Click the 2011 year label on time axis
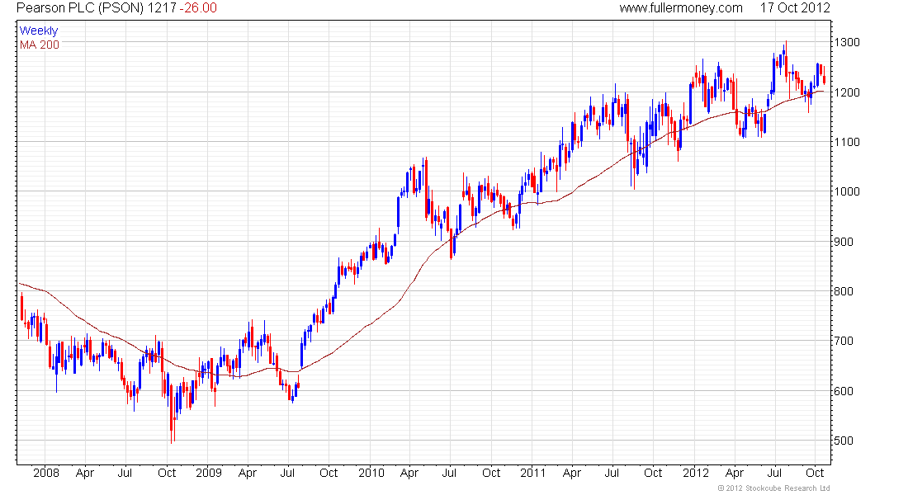This screenshot has height=495, width=908. 532,473
